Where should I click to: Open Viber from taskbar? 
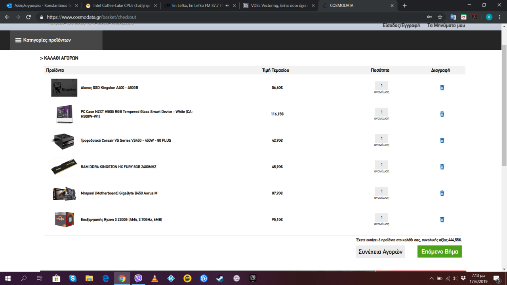(138, 279)
